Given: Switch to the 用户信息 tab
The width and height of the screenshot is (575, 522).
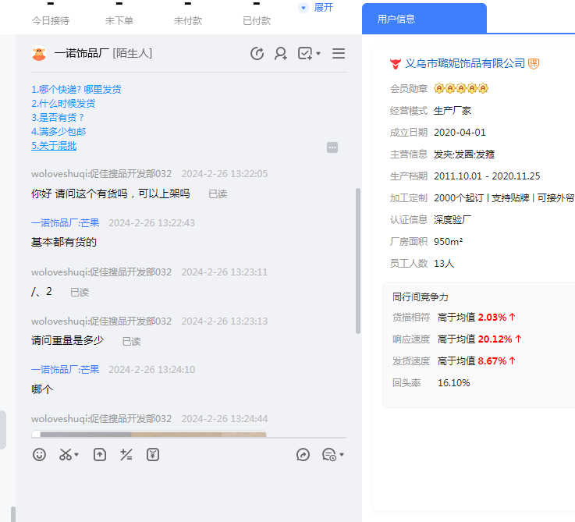Looking at the screenshot, I should [396, 19].
